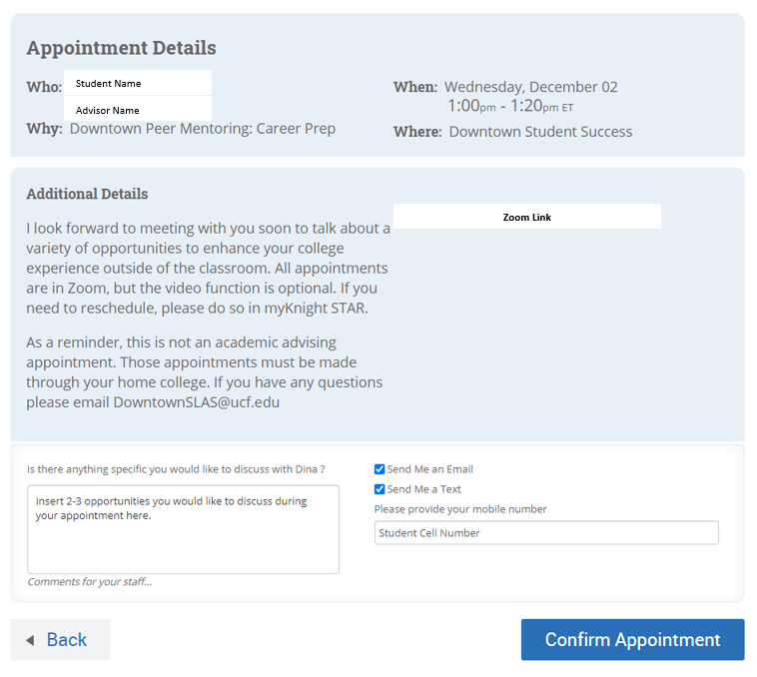Screen dimensions: 757x677
Task: Click the 1:00pm - 1:20pm time text
Action: click(x=509, y=106)
